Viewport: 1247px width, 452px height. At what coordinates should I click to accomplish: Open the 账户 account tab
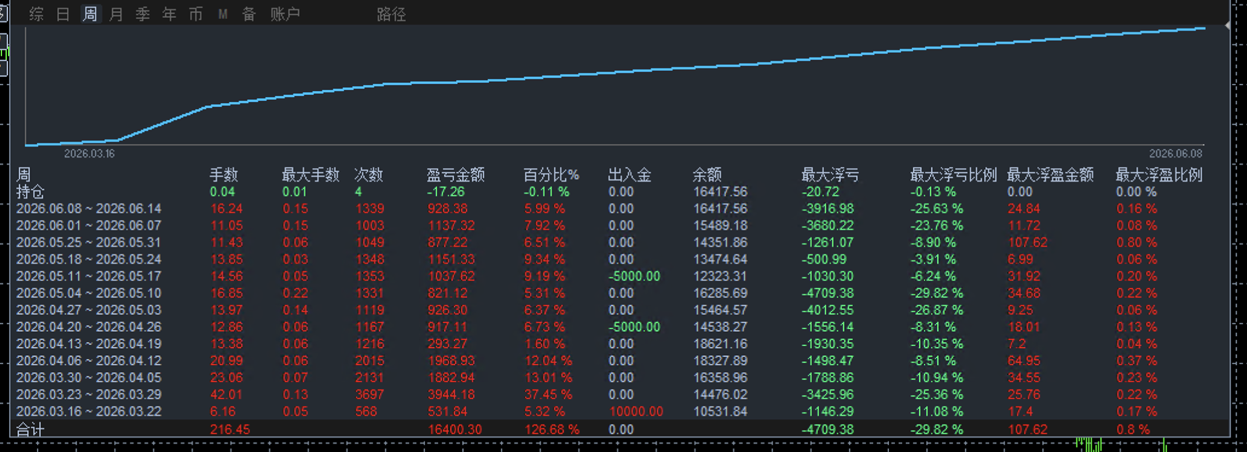click(285, 14)
